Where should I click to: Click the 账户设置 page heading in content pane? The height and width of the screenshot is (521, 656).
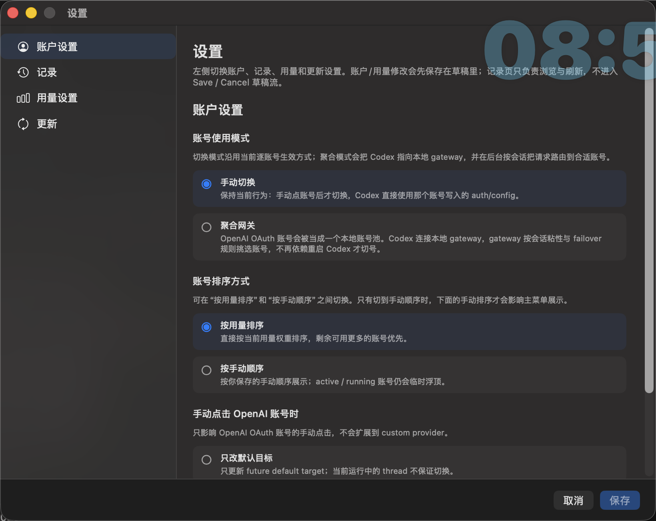tap(218, 110)
